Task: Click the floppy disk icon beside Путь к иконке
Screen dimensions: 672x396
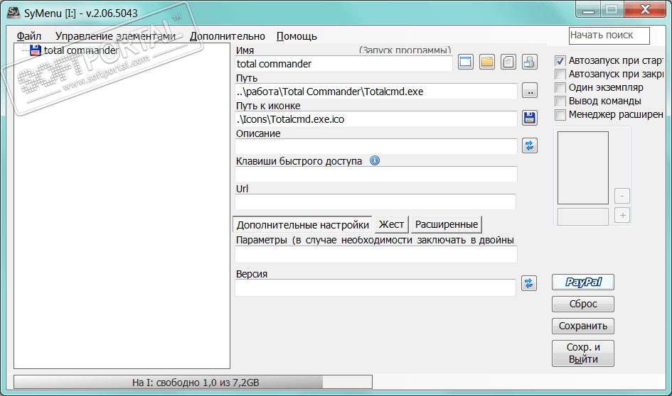Action: click(530, 118)
